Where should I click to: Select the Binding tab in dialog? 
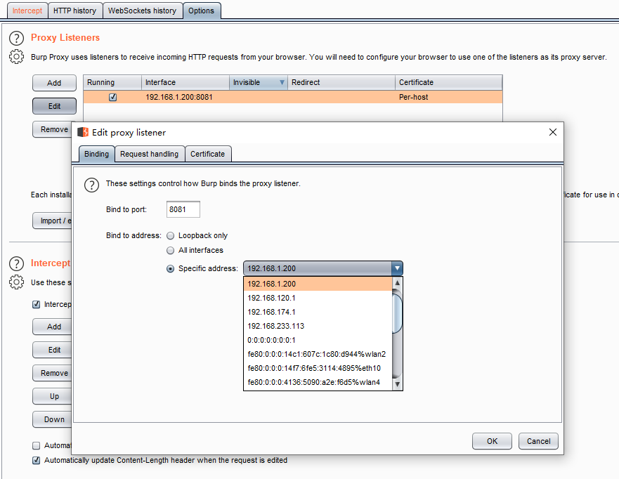pyautogui.click(x=97, y=154)
